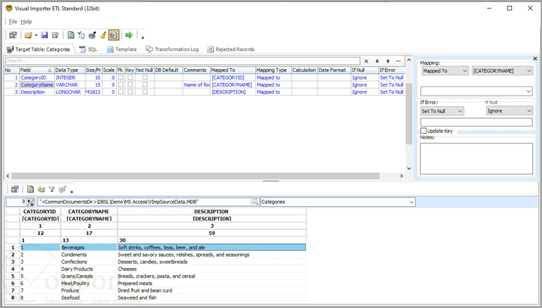Click the highlighted orange toolbar icon

click(113, 35)
